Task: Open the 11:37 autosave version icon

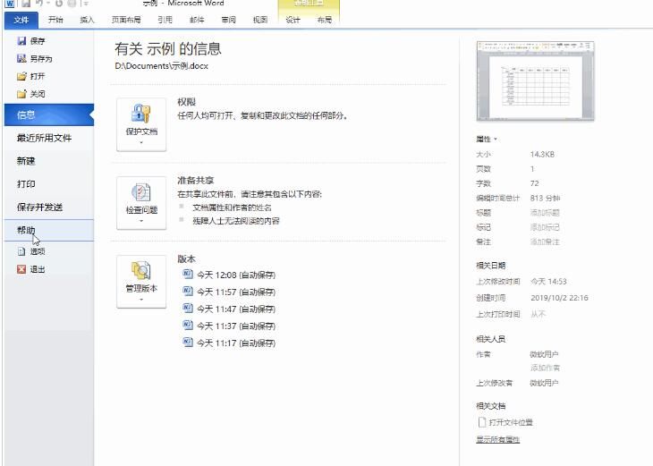Action: pos(188,326)
